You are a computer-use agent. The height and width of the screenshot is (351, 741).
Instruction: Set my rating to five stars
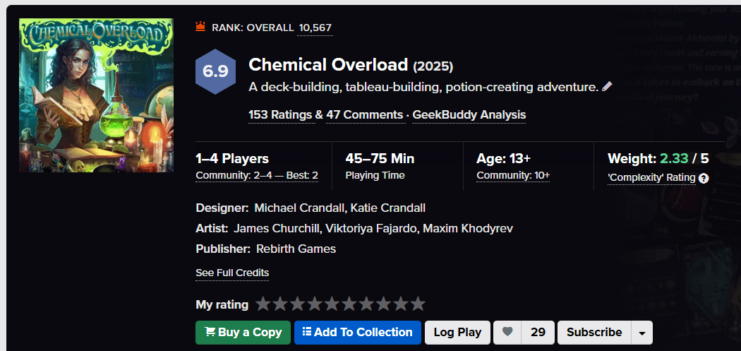click(x=332, y=304)
